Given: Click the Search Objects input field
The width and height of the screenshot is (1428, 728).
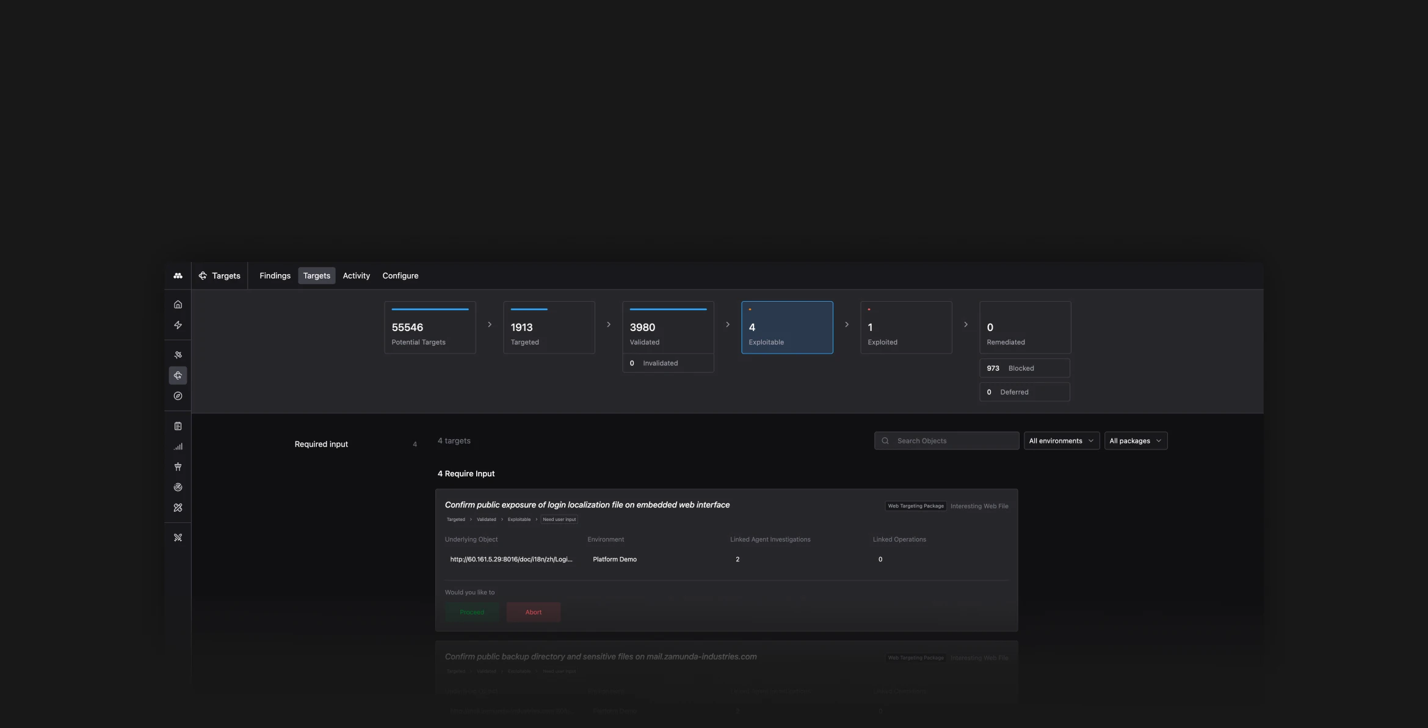Looking at the screenshot, I should 946,441.
